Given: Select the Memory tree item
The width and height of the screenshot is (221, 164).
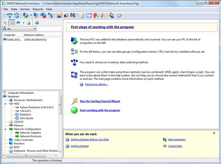Looking at the screenshot, I should (18, 125).
